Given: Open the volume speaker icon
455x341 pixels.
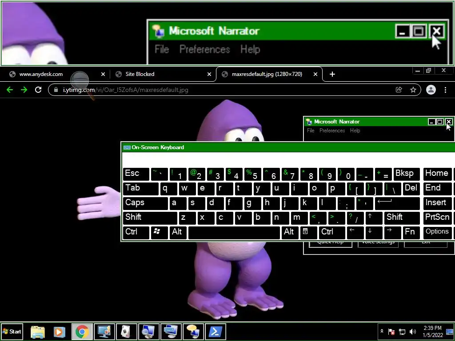Looking at the screenshot, I should click(x=412, y=332).
